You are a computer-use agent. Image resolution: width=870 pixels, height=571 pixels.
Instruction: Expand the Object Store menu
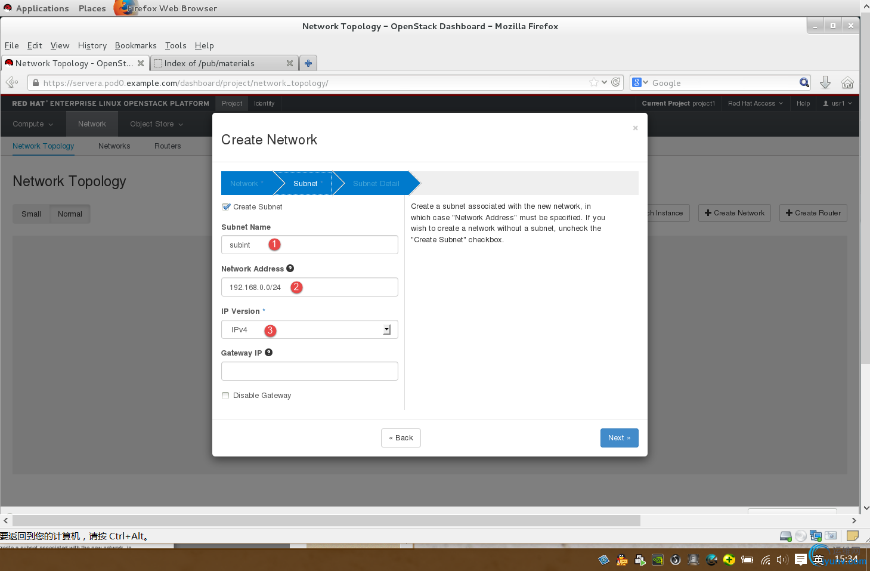(x=156, y=124)
